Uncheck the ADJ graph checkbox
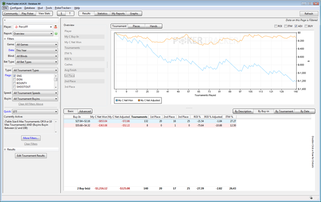 coord(296,26)
